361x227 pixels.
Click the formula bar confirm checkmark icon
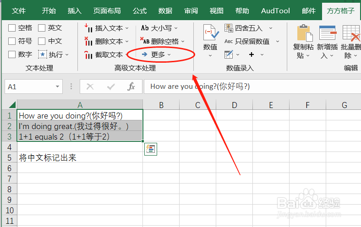[111, 86]
